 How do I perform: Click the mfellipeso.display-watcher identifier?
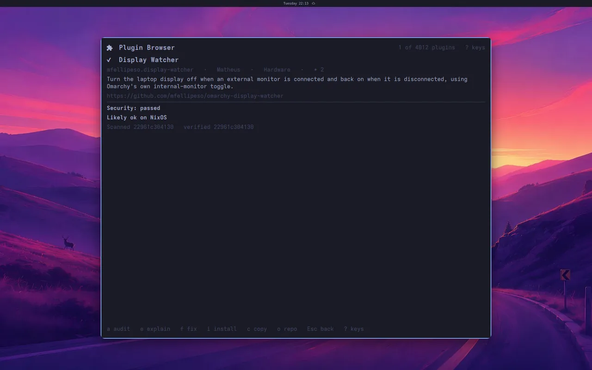click(150, 70)
